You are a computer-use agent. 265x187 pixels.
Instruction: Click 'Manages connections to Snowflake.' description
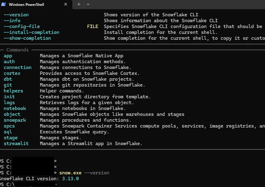(x=86, y=67)
